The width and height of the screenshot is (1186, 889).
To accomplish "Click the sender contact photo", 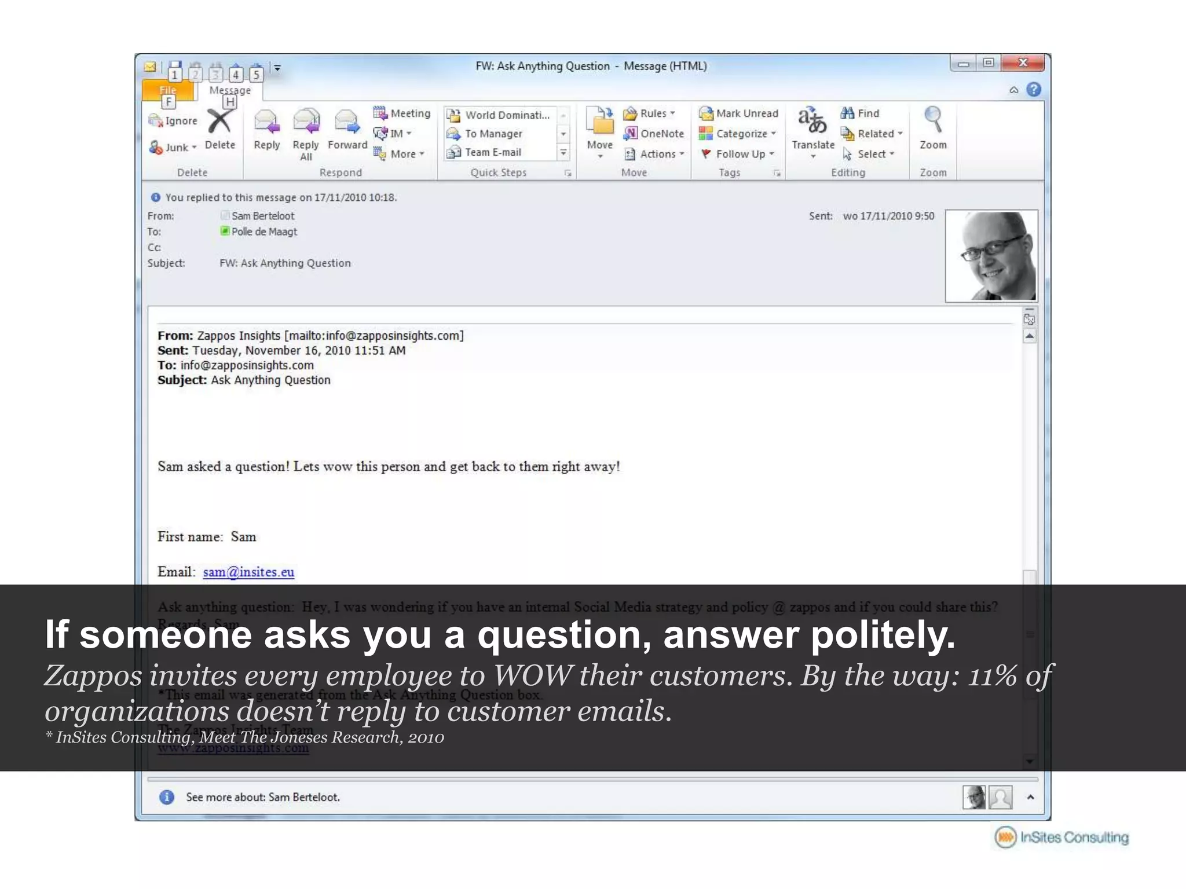I will (991, 256).
